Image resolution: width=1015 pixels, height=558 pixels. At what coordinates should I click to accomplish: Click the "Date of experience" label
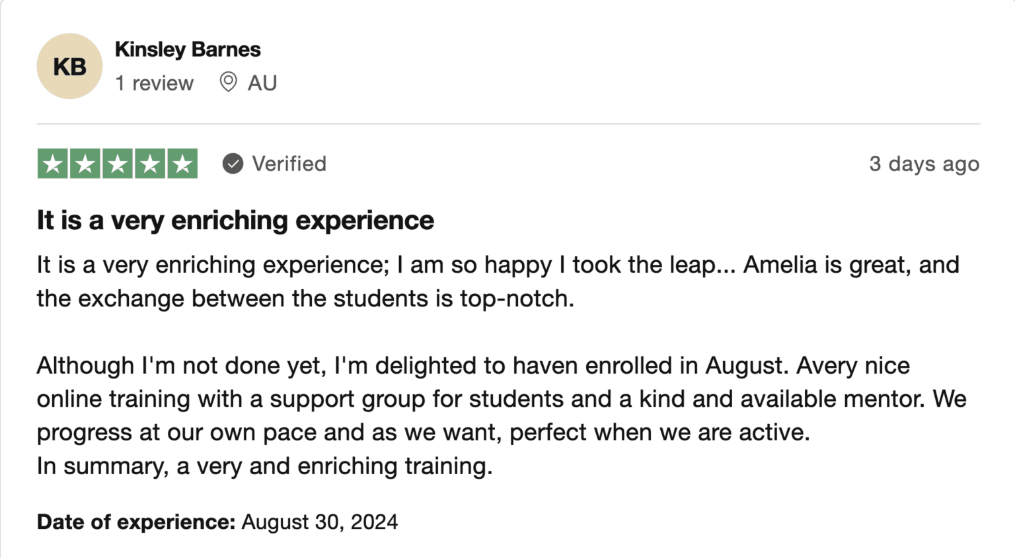click(x=136, y=522)
